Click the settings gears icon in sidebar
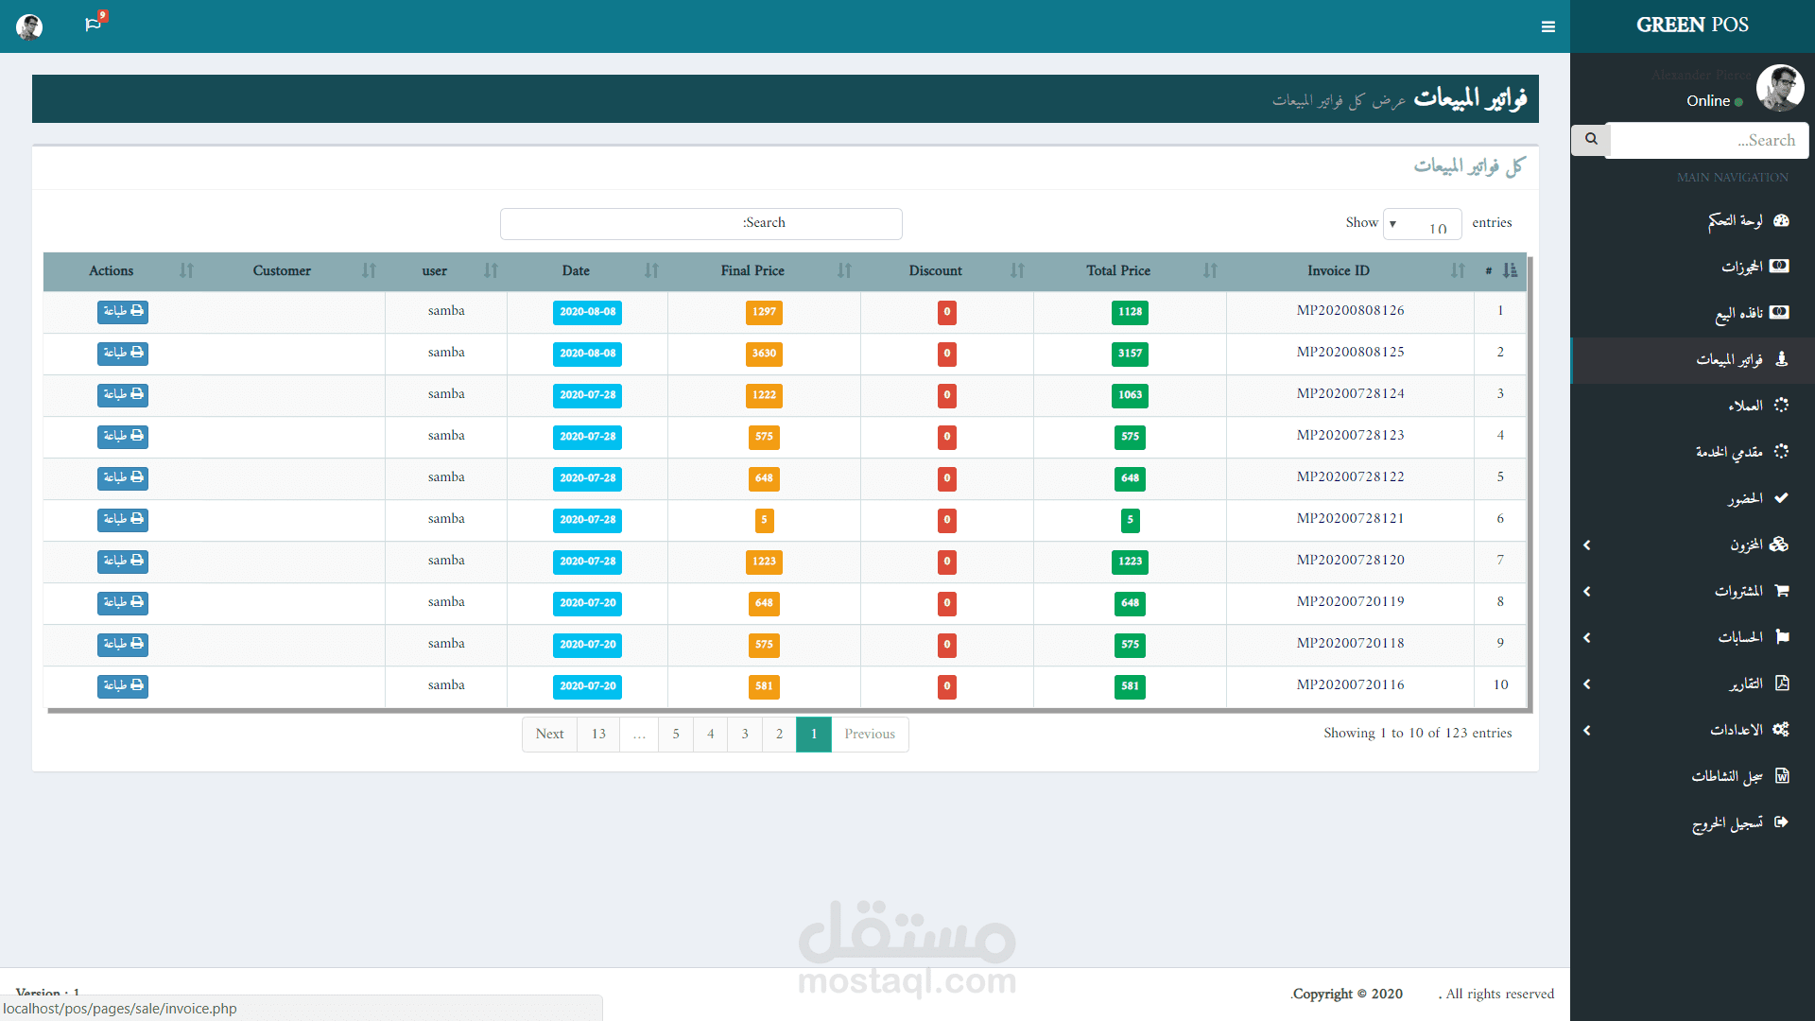 tap(1781, 730)
